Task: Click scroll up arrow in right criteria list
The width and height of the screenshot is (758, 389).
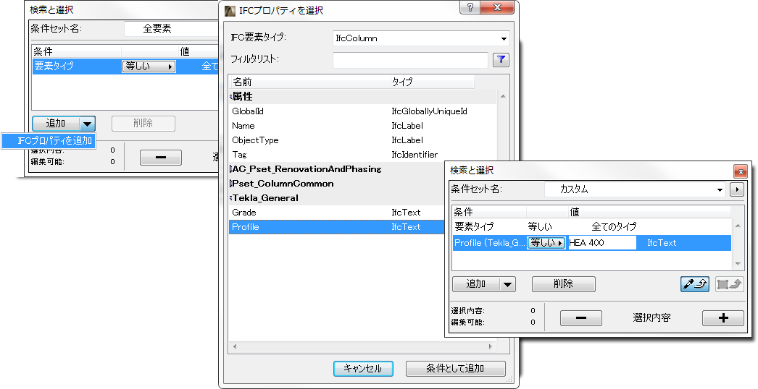Action: tap(738, 226)
